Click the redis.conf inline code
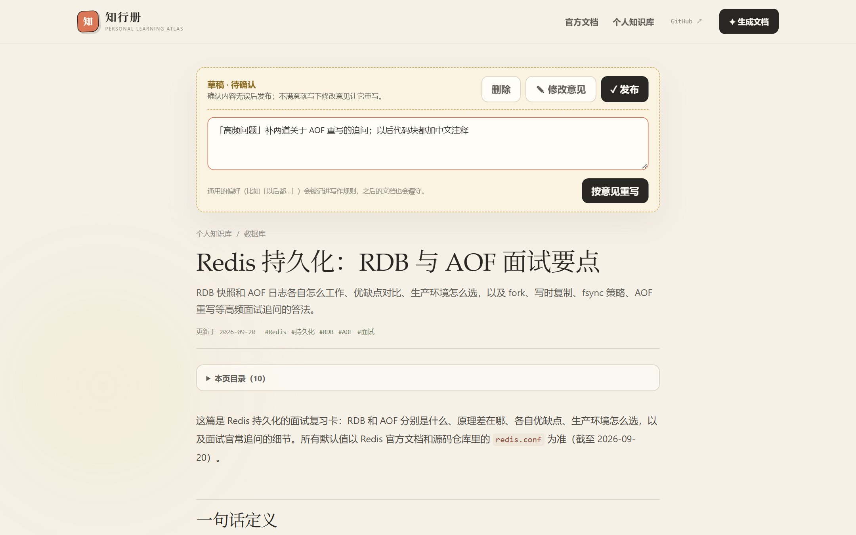The image size is (856, 535). [x=518, y=439]
